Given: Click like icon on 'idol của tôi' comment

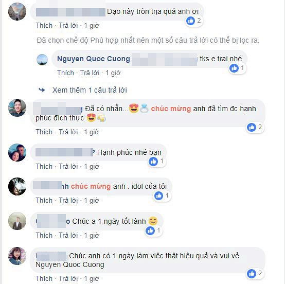Looking at the screenshot, I should coord(158,196).
